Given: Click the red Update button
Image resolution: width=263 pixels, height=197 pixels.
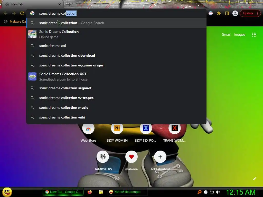Looking at the screenshot, I should (x=248, y=13).
